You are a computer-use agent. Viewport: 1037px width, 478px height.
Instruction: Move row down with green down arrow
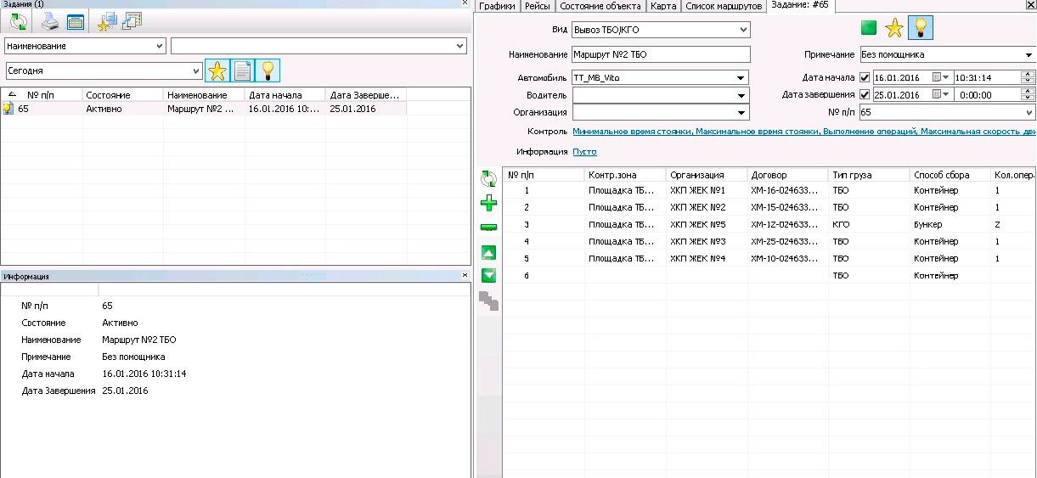489,275
